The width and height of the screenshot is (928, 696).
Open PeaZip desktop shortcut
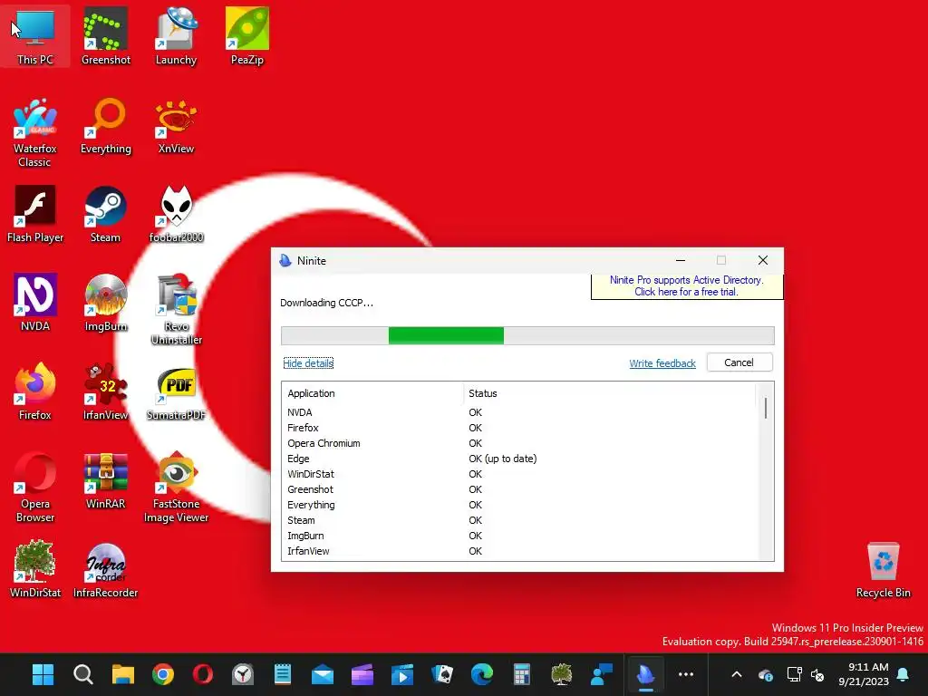tap(246, 36)
